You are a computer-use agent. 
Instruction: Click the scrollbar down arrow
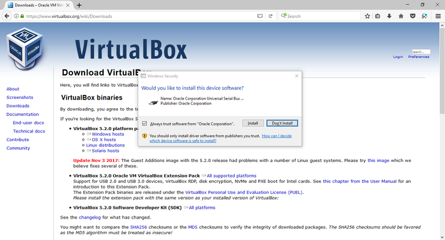pos(442,238)
